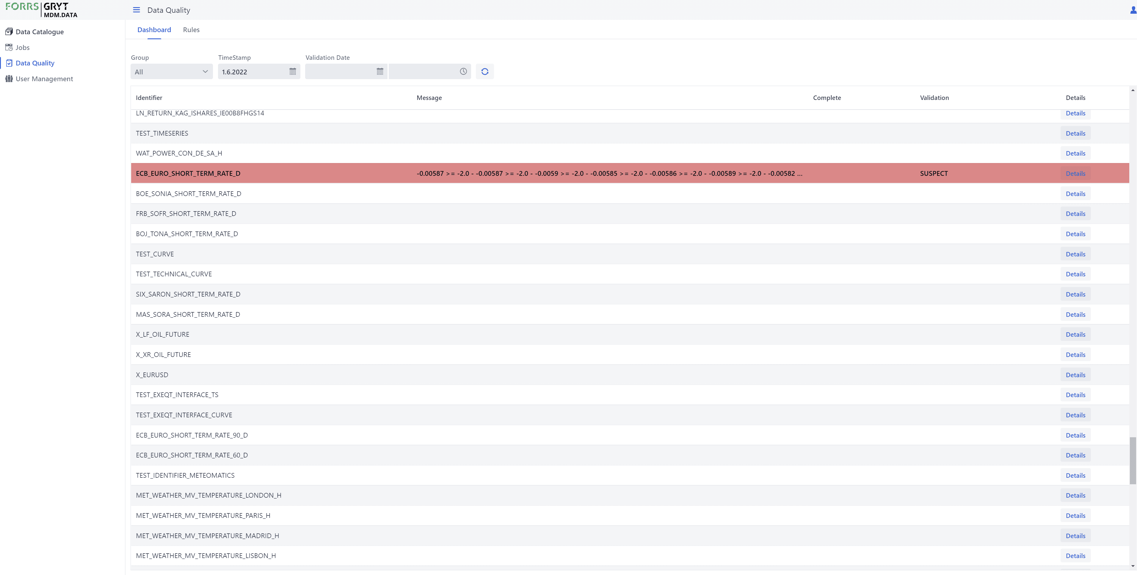
Task: Click the Validation column header
Action: [934, 98]
